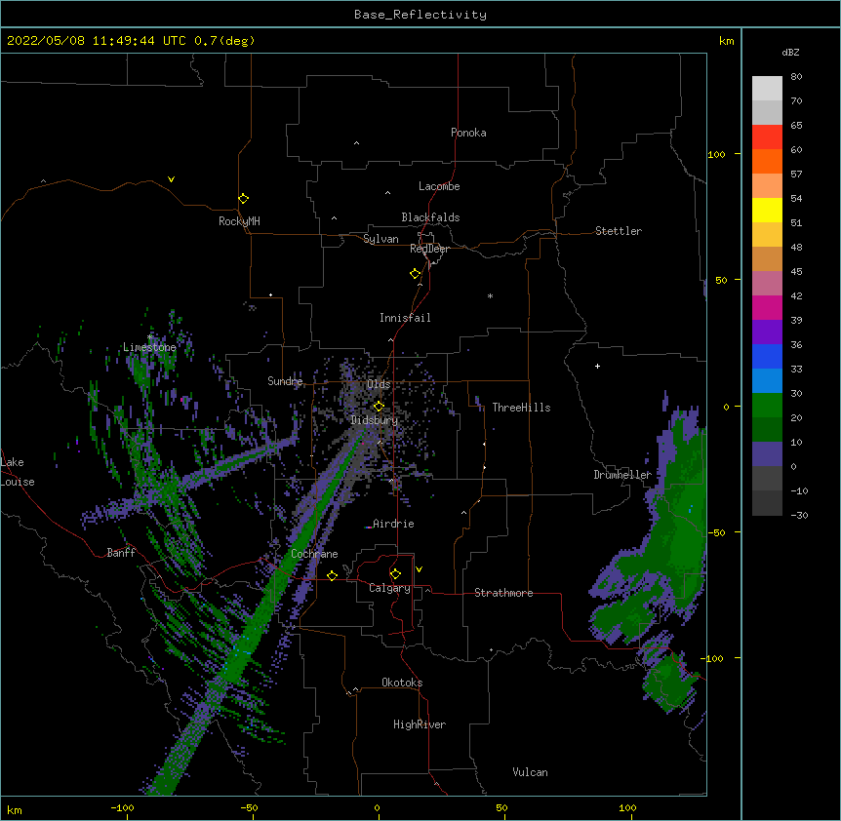The width and height of the screenshot is (841, 821).
Task: Select the magenta 42-39 dBZ legend swatch
Action: [767, 307]
